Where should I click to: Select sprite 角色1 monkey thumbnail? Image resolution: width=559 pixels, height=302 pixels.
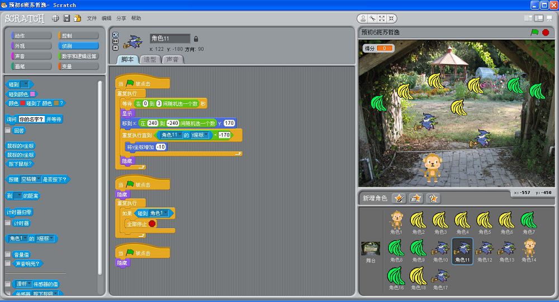click(396, 222)
